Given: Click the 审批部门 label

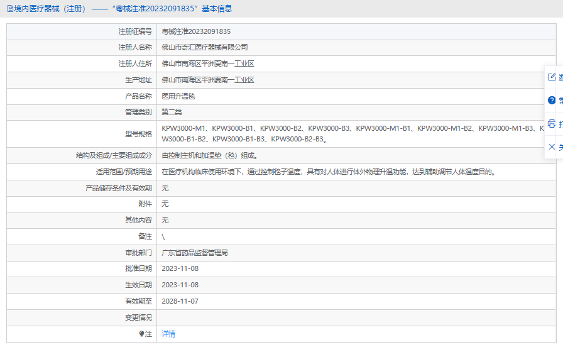Looking at the screenshot, I should pyautogui.click(x=138, y=253).
